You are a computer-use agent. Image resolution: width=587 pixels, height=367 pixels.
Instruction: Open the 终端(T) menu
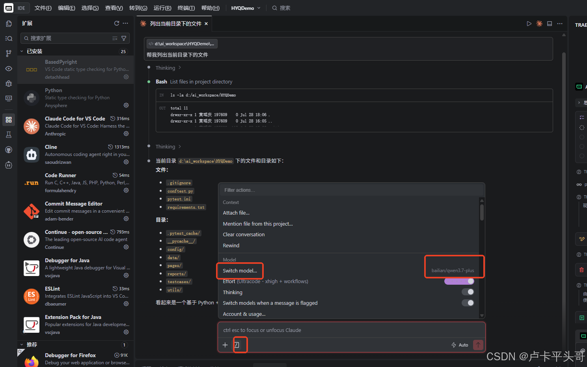pos(186,8)
